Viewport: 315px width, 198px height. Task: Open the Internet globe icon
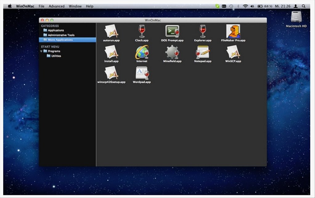point(142,52)
